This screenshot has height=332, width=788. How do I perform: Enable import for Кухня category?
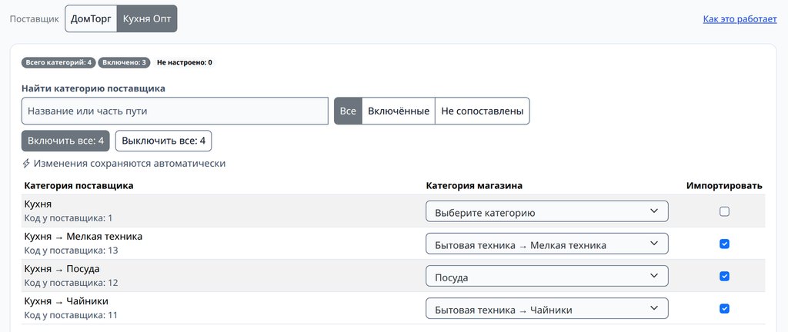[724, 211]
